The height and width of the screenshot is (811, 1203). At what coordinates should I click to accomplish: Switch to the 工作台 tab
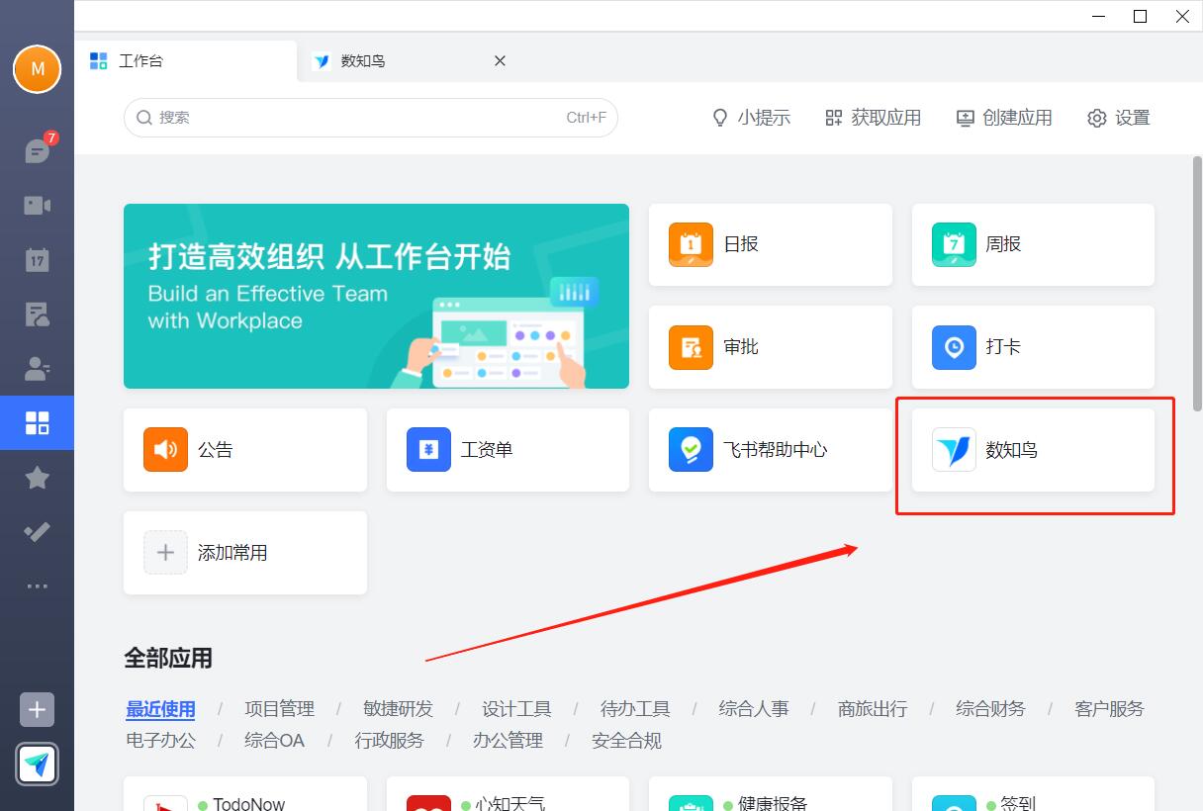(x=186, y=61)
